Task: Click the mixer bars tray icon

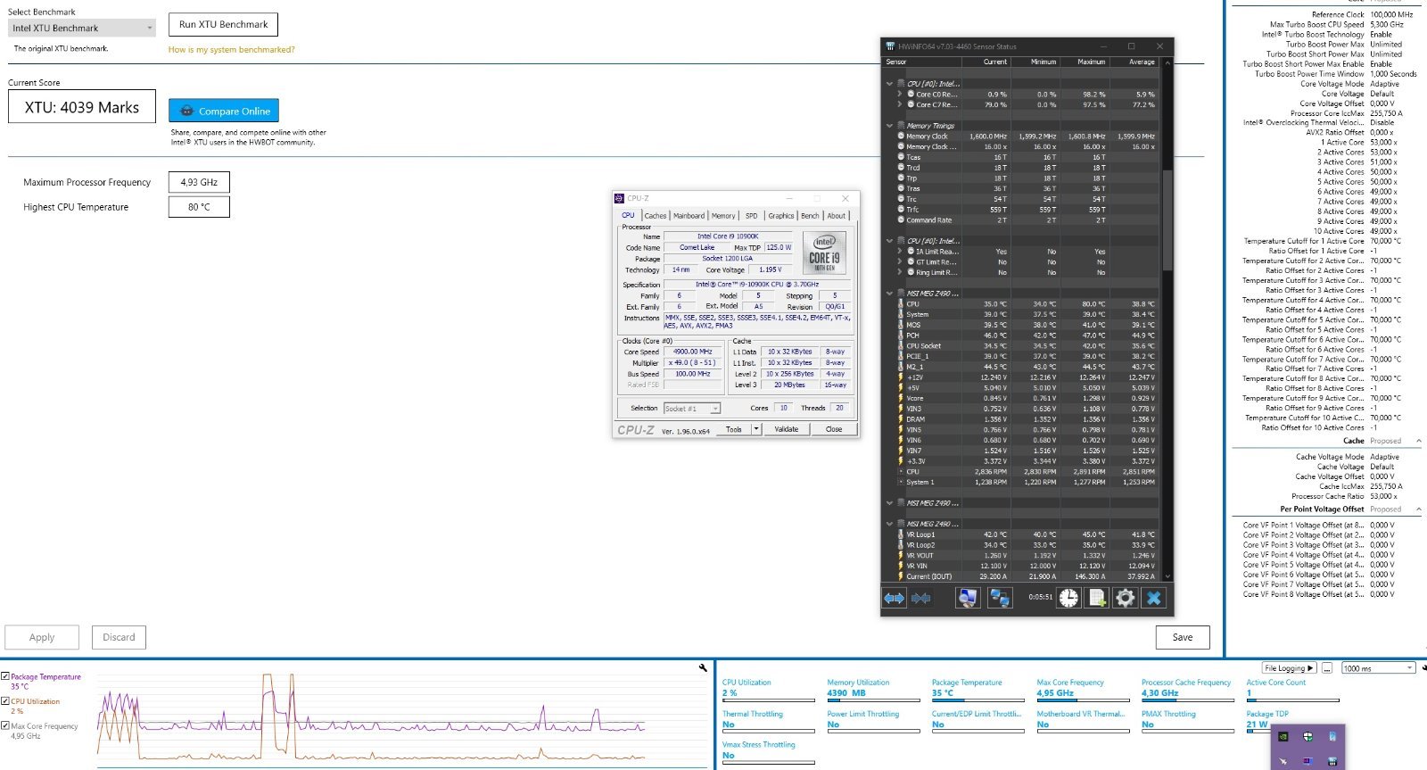Action: point(1332,761)
